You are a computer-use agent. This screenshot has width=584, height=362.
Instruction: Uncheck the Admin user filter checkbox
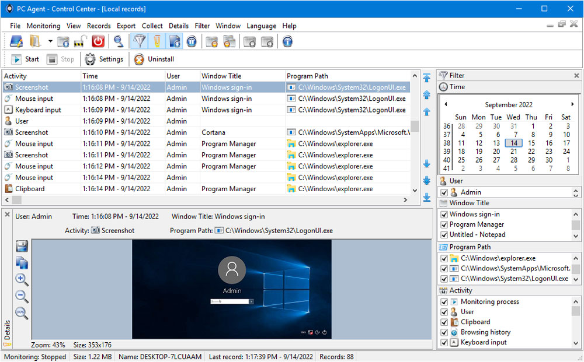click(x=444, y=192)
